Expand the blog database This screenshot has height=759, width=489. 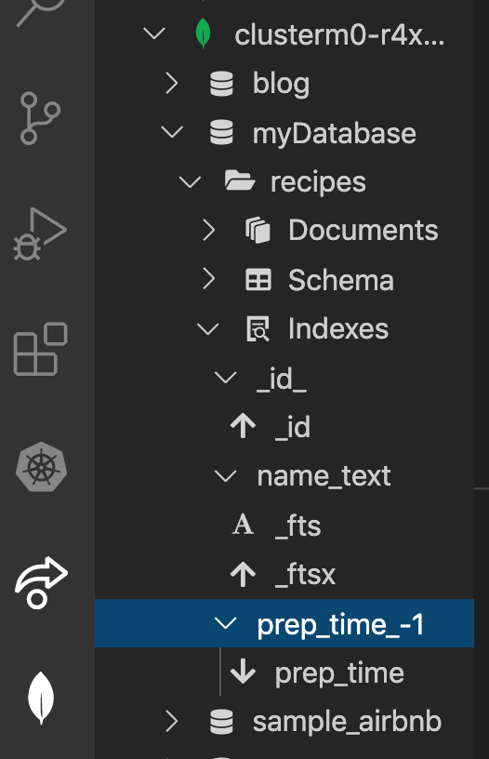pyautogui.click(x=172, y=84)
